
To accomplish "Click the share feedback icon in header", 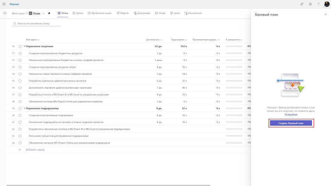I will pyautogui.click(x=302, y=4).
